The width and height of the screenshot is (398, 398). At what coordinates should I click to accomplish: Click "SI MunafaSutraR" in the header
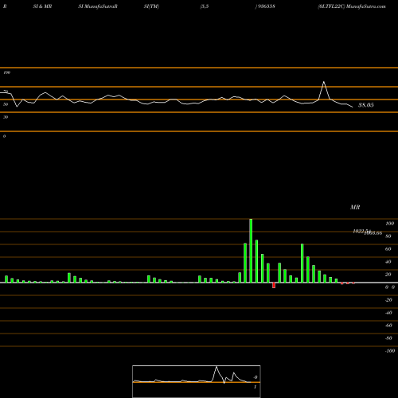pyautogui.click(x=98, y=6)
